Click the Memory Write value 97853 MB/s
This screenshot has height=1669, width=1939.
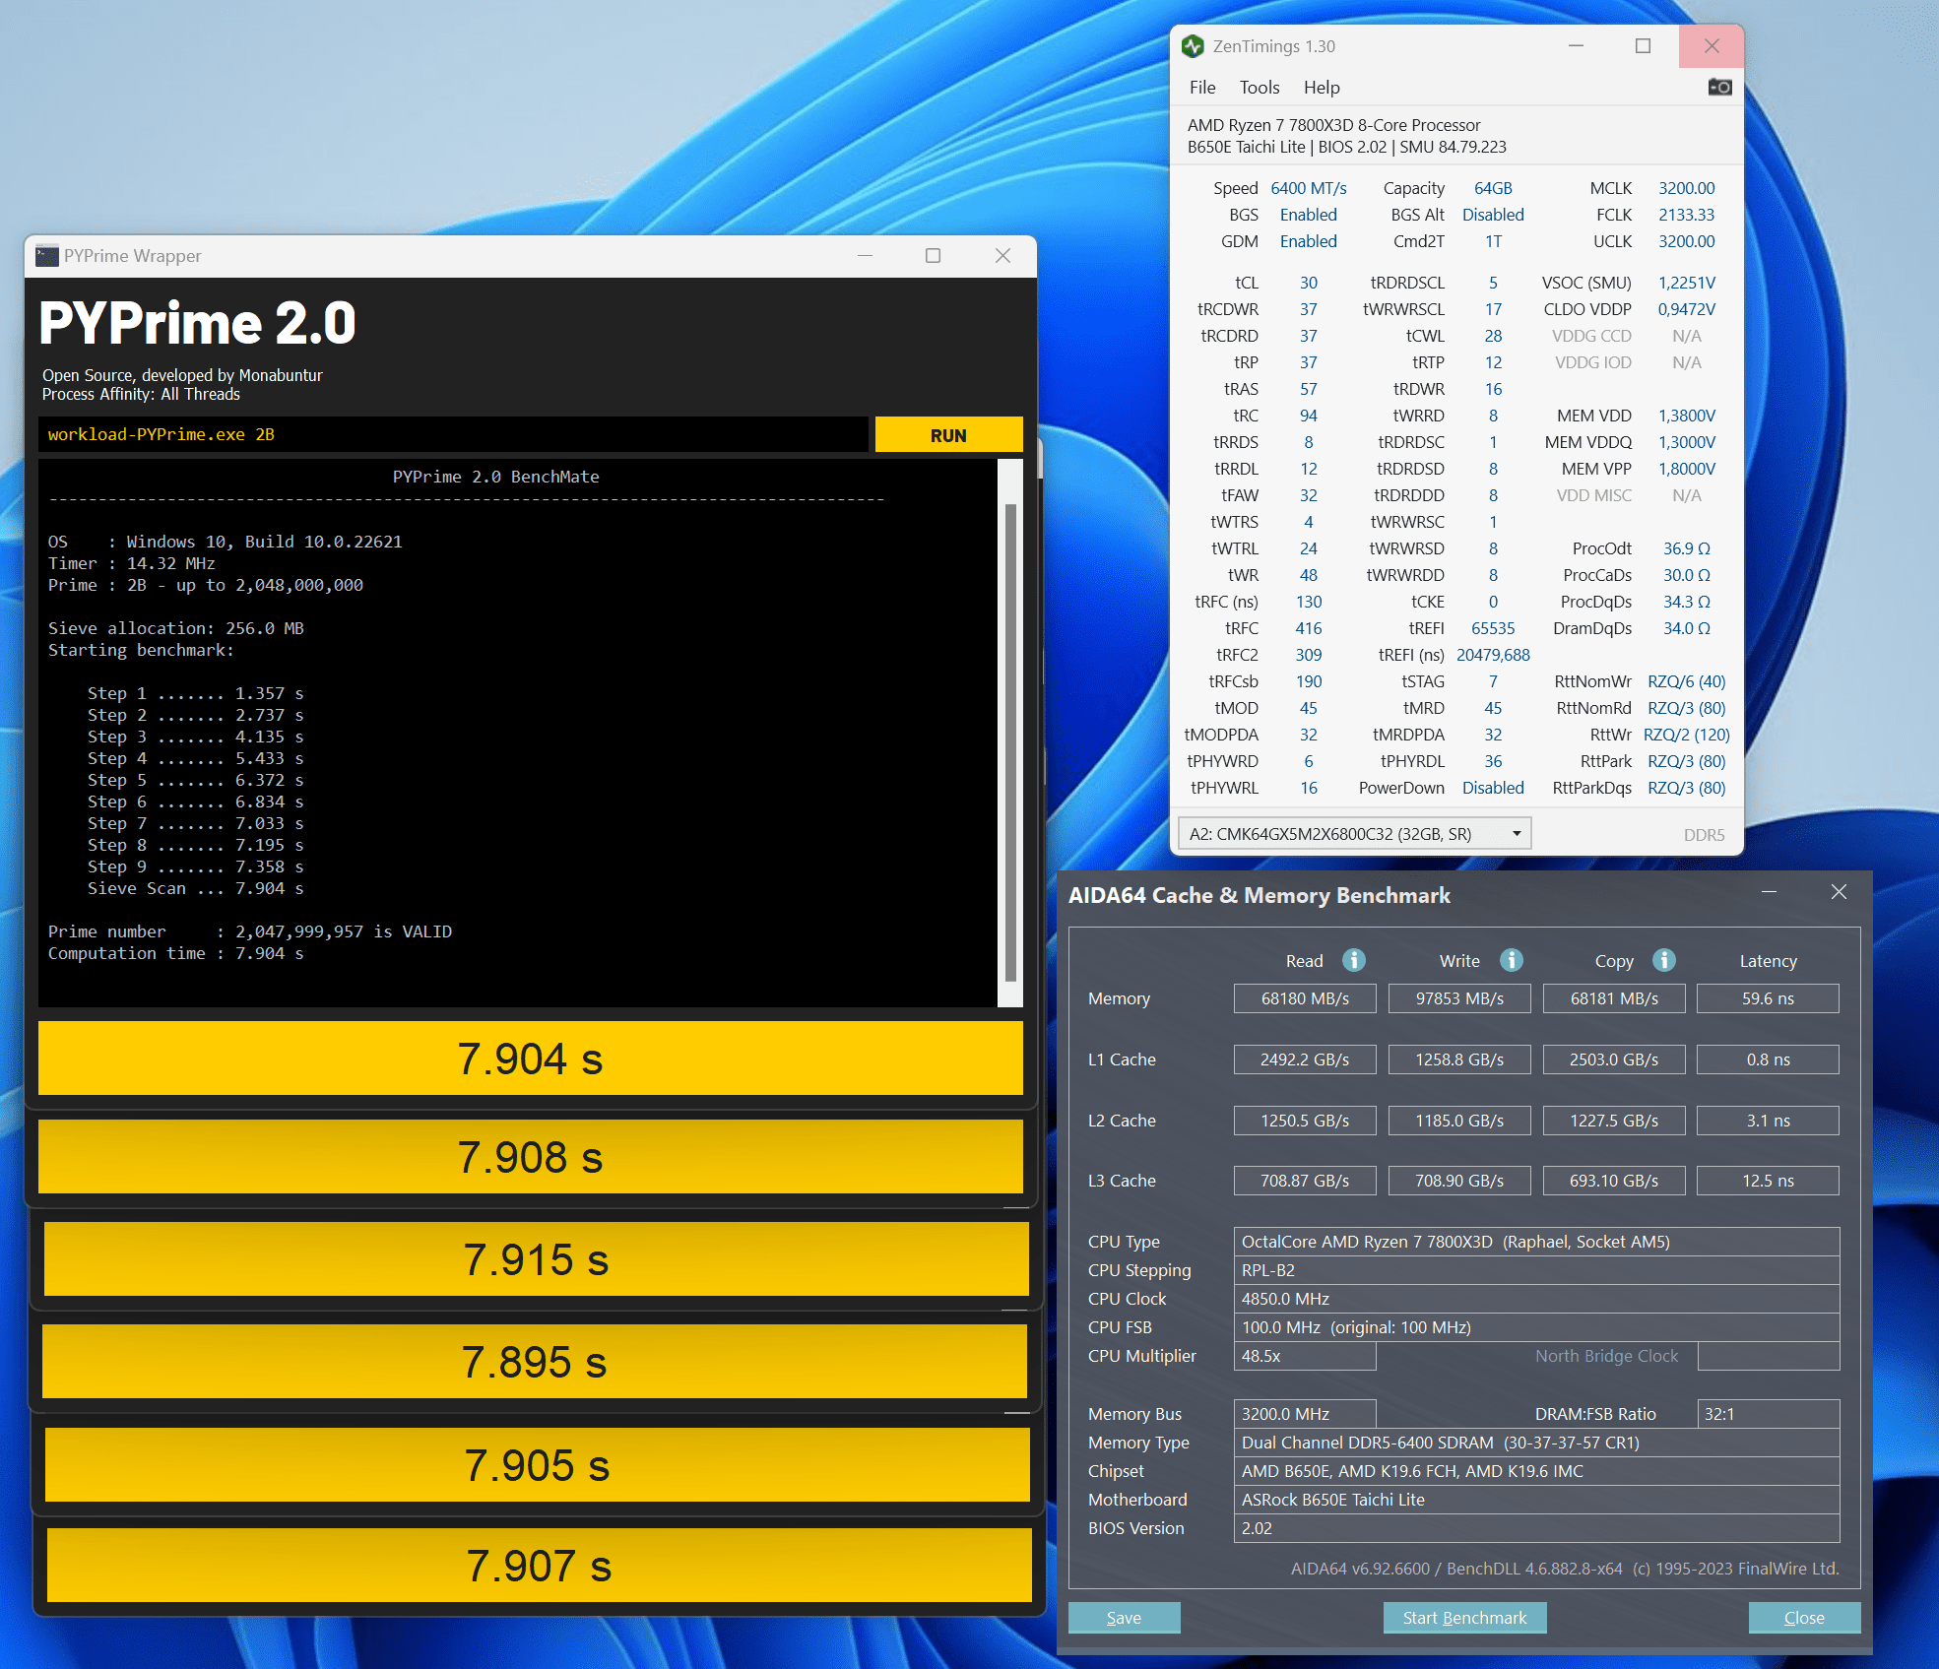coord(1459,998)
